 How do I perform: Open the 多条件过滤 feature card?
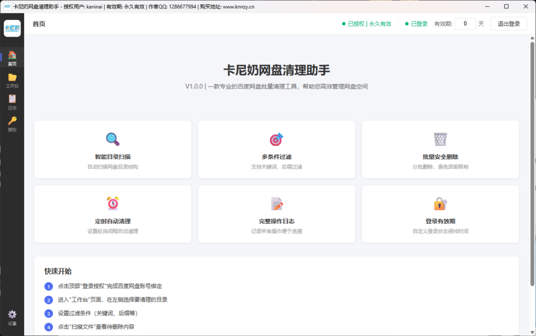point(276,149)
